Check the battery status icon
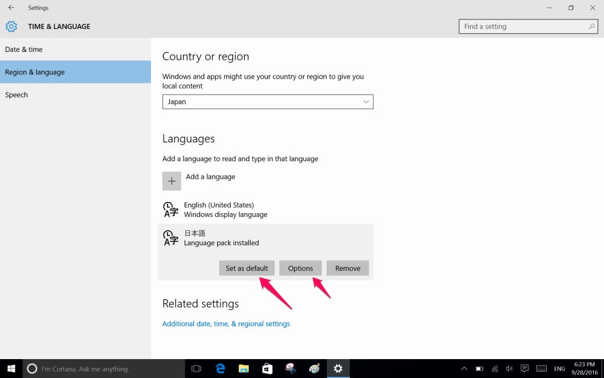The width and height of the screenshot is (604, 378). pyautogui.click(x=479, y=369)
